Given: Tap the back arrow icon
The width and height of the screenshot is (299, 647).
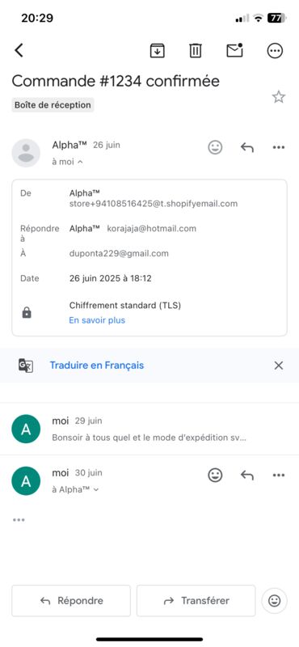Looking at the screenshot, I should (x=19, y=50).
